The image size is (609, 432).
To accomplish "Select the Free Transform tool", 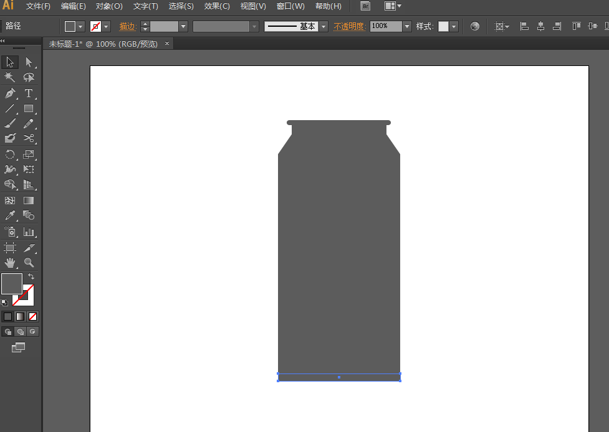I will (29, 169).
